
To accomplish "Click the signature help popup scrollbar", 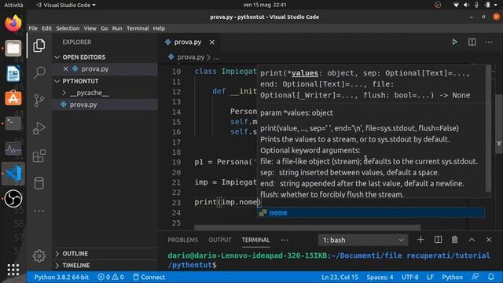I will (488, 128).
